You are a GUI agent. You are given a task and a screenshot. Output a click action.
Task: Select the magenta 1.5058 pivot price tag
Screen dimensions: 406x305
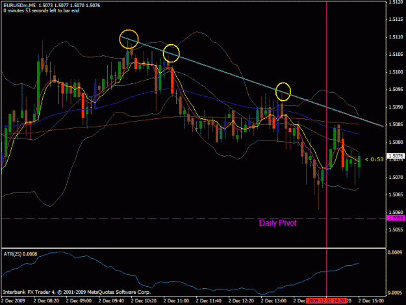coord(396,218)
